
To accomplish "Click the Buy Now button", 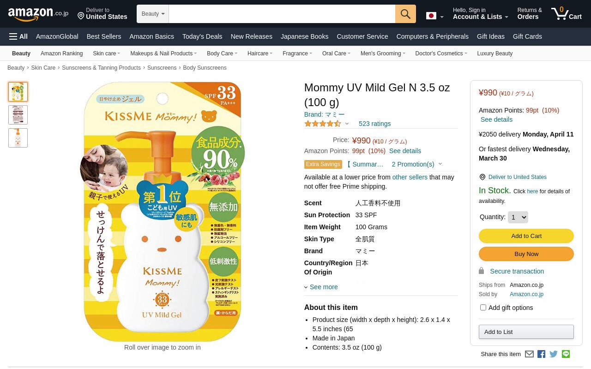I will 526,254.
